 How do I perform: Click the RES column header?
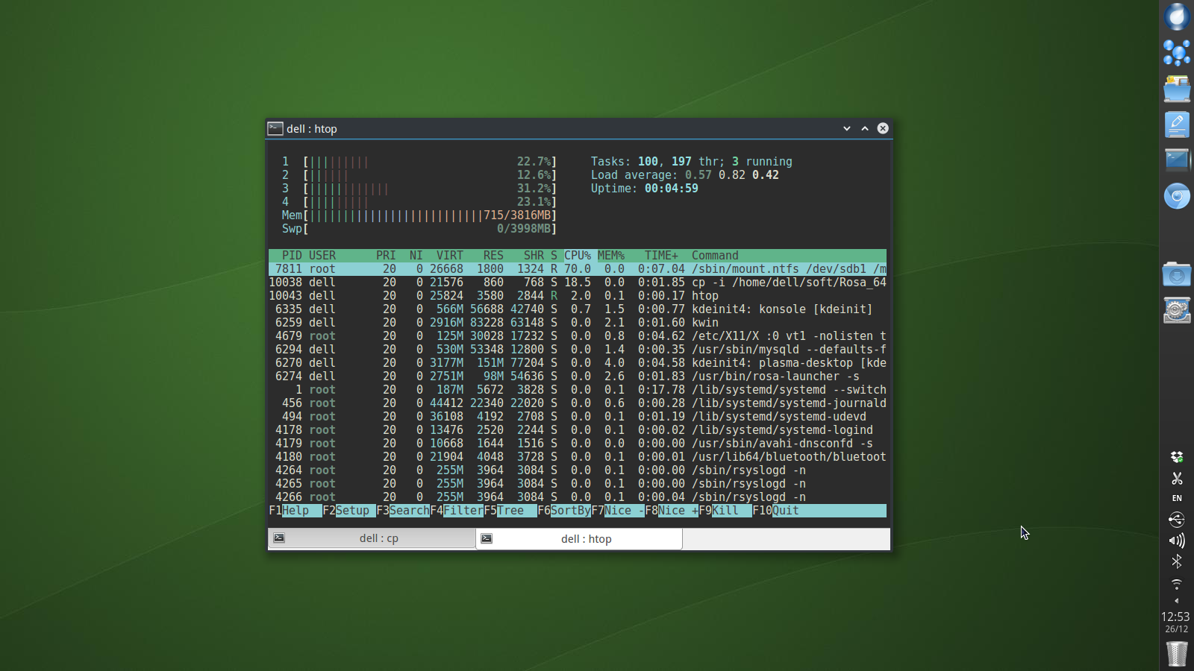[x=493, y=256]
